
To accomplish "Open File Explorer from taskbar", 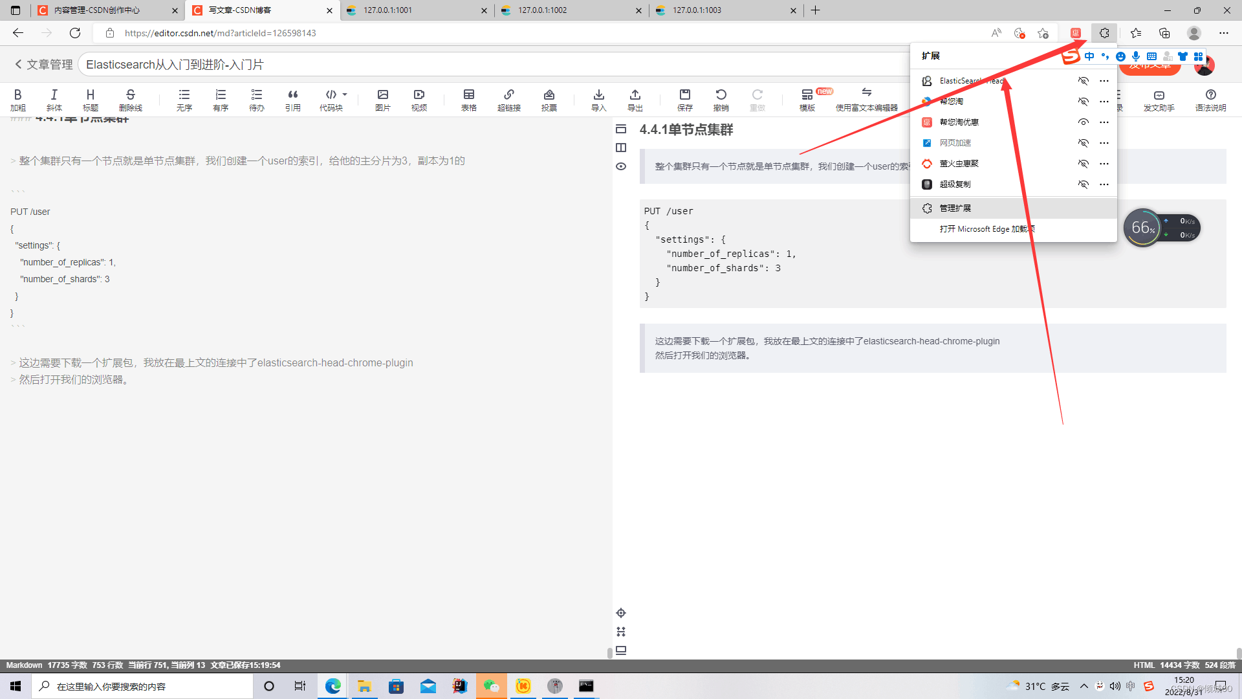I will click(x=364, y=686).
